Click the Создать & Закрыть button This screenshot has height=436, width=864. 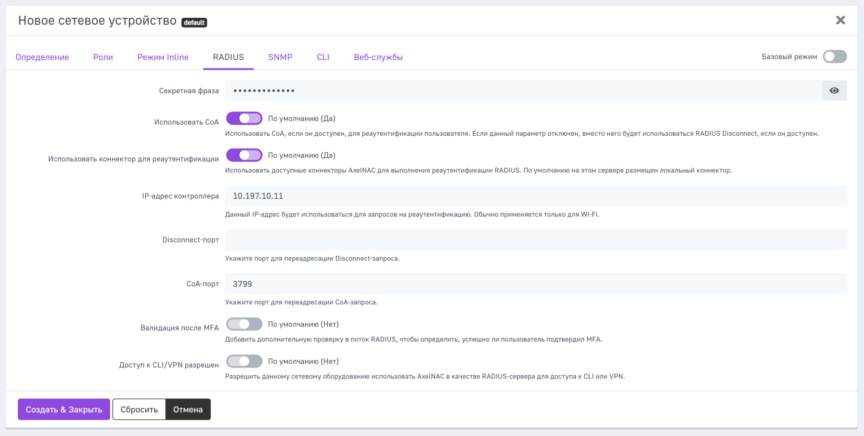pyautogui.click(x=64, y=410)
